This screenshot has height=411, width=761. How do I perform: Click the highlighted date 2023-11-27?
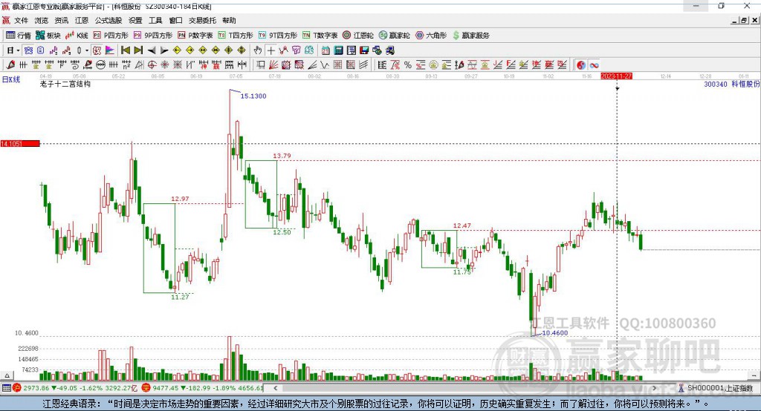click(x=616, y=76)
